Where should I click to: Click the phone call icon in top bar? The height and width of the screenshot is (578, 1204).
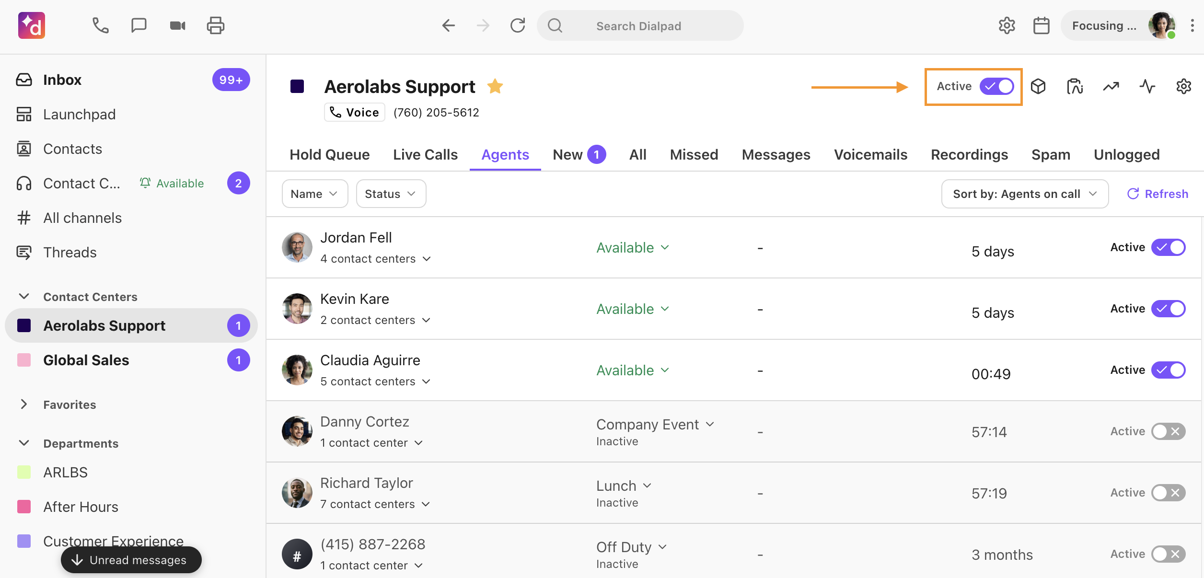[x=101, y=25]
